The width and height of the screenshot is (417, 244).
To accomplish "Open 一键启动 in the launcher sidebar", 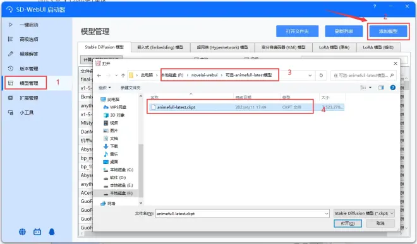I will coord(28,25).
